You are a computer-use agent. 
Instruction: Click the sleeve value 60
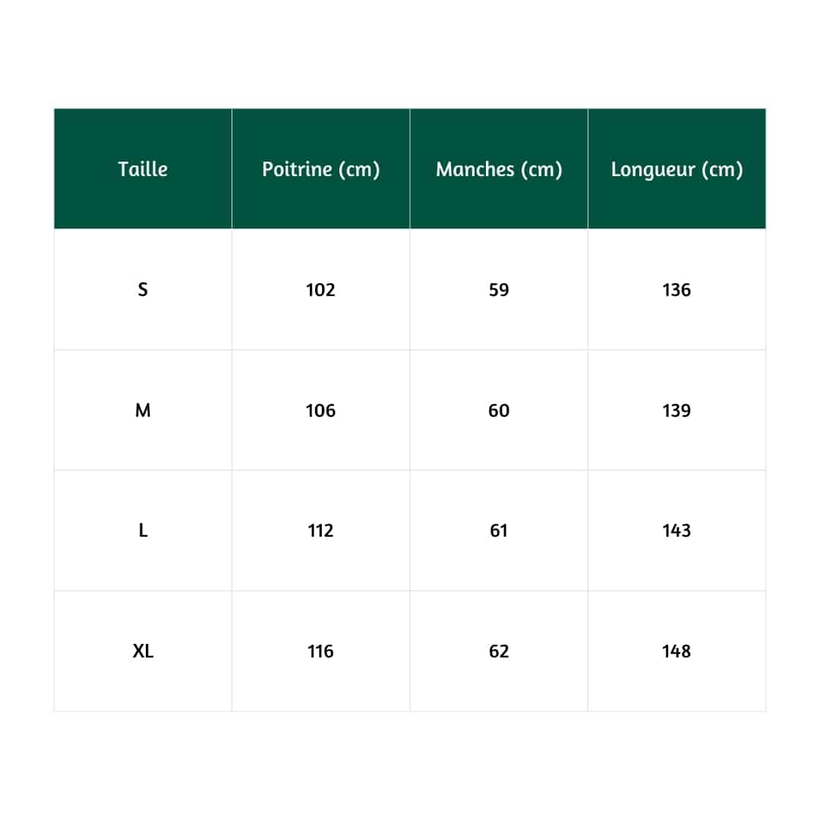[499, 410]
